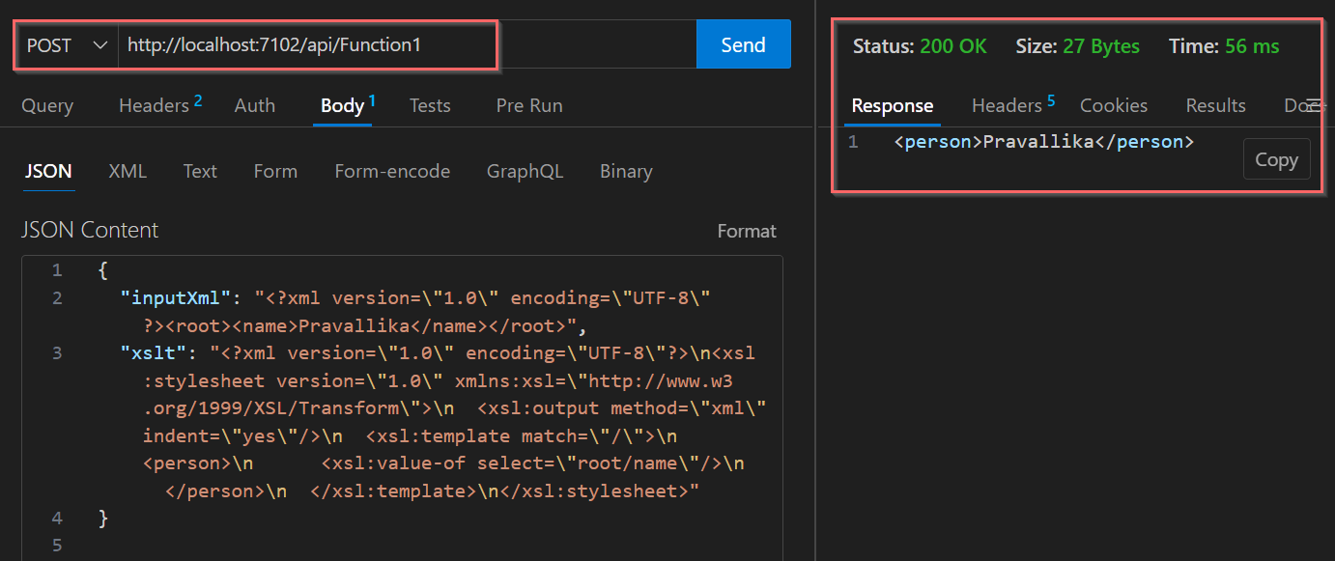Open the Tests tab
This screenshot has width=1335, height=561.
[430, 105]
